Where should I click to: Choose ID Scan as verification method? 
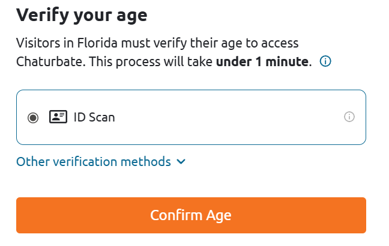pos(33,117)
